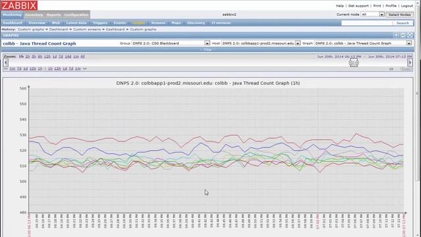Click the time scrollbar slider handle
The height and width of the screenshot is (237, 421).
pyautogui.click(x=354, y=63)
